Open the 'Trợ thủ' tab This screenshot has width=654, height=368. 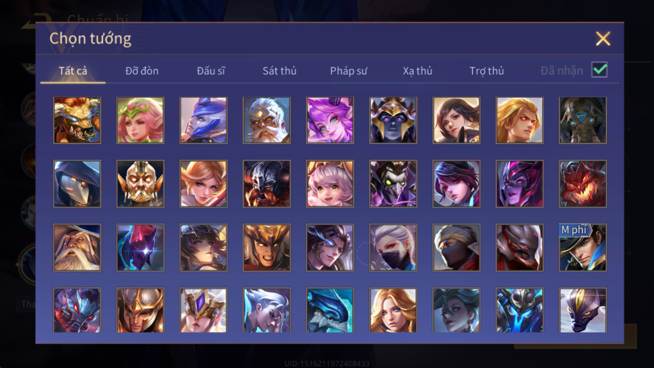pos(487,71)
